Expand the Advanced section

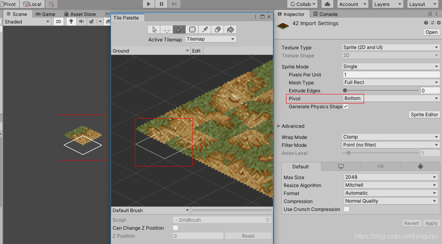291,126
